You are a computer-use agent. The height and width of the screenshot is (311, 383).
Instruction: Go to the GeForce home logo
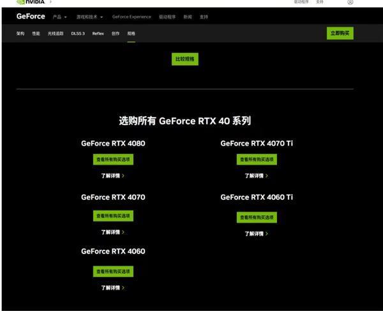(31, 17)
